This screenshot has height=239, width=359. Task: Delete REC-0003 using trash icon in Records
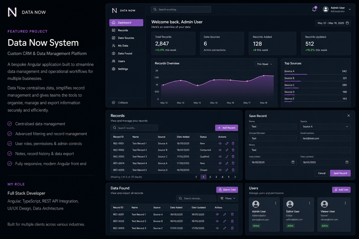[x=233, y=157]
